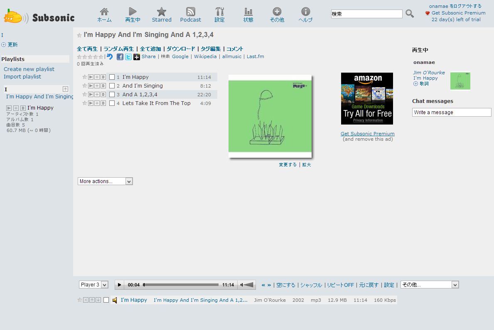Open the Starred page
This screenshot has height=330, width=494.
[x=162, y=15]
